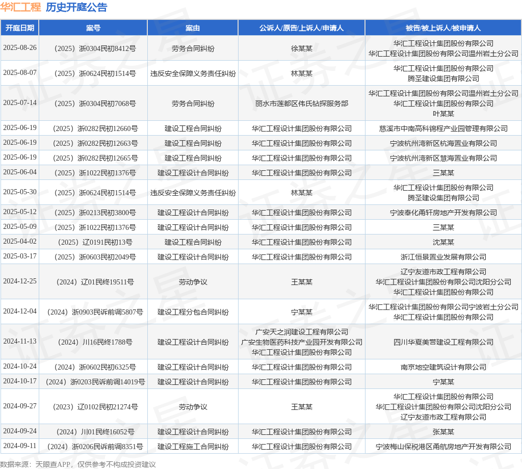Select the date 2024-10-17

tap(20, 381)
